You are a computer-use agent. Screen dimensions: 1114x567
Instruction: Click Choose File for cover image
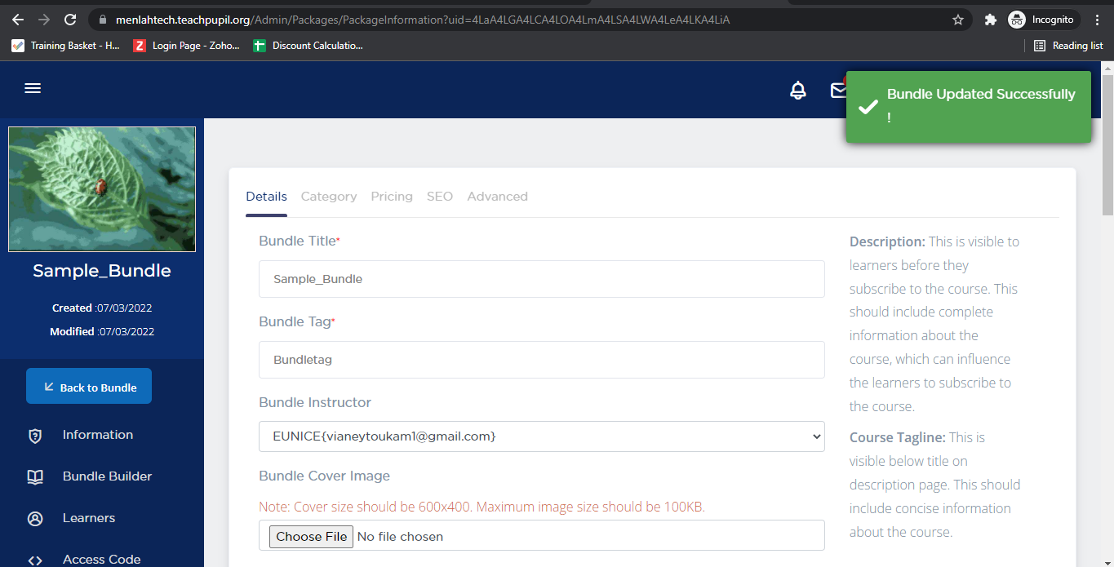coord(312,536)
